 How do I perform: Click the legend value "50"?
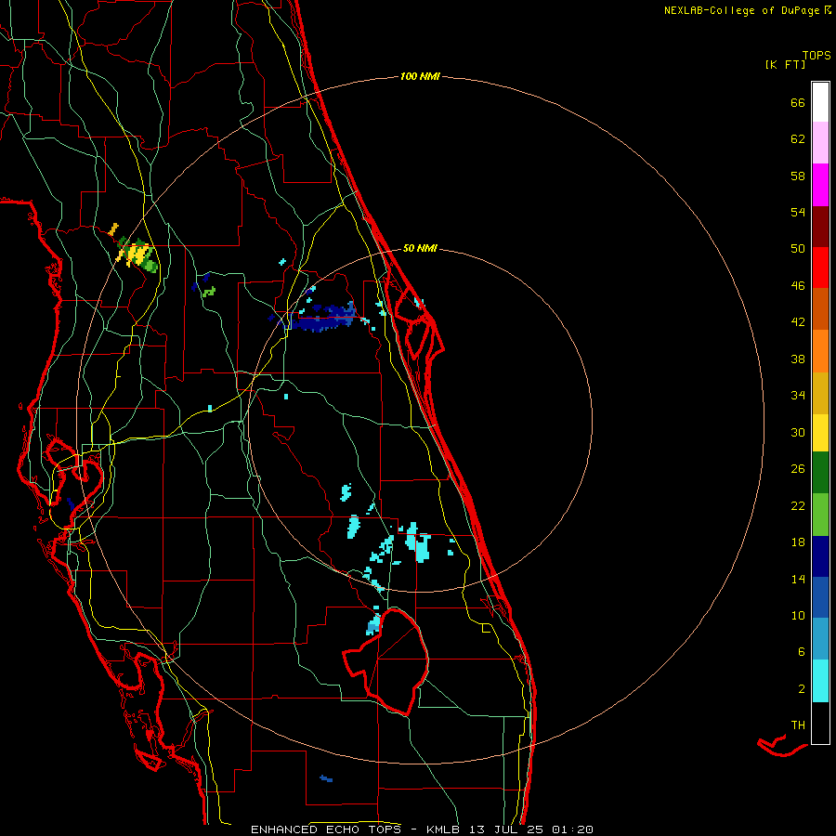point(798,248)
